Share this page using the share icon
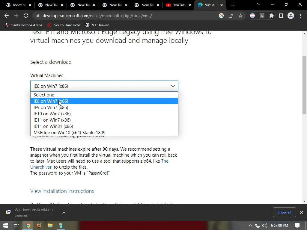This screenshot has width=307, height=230. tap(231, 16)
